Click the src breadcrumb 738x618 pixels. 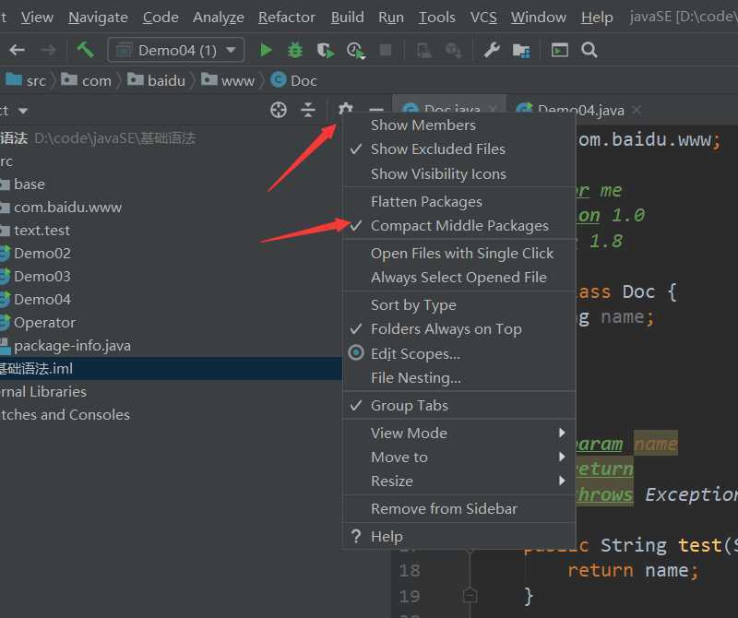pyautogui.click(x=26, y=80)
